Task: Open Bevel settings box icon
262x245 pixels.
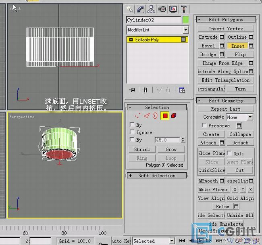Action: (x=222, y=46)
